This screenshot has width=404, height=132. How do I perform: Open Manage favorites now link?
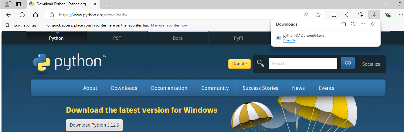(169, 25)
